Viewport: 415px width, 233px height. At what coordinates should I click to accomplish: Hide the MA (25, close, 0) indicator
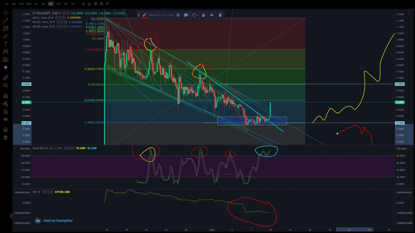point(58,22)
